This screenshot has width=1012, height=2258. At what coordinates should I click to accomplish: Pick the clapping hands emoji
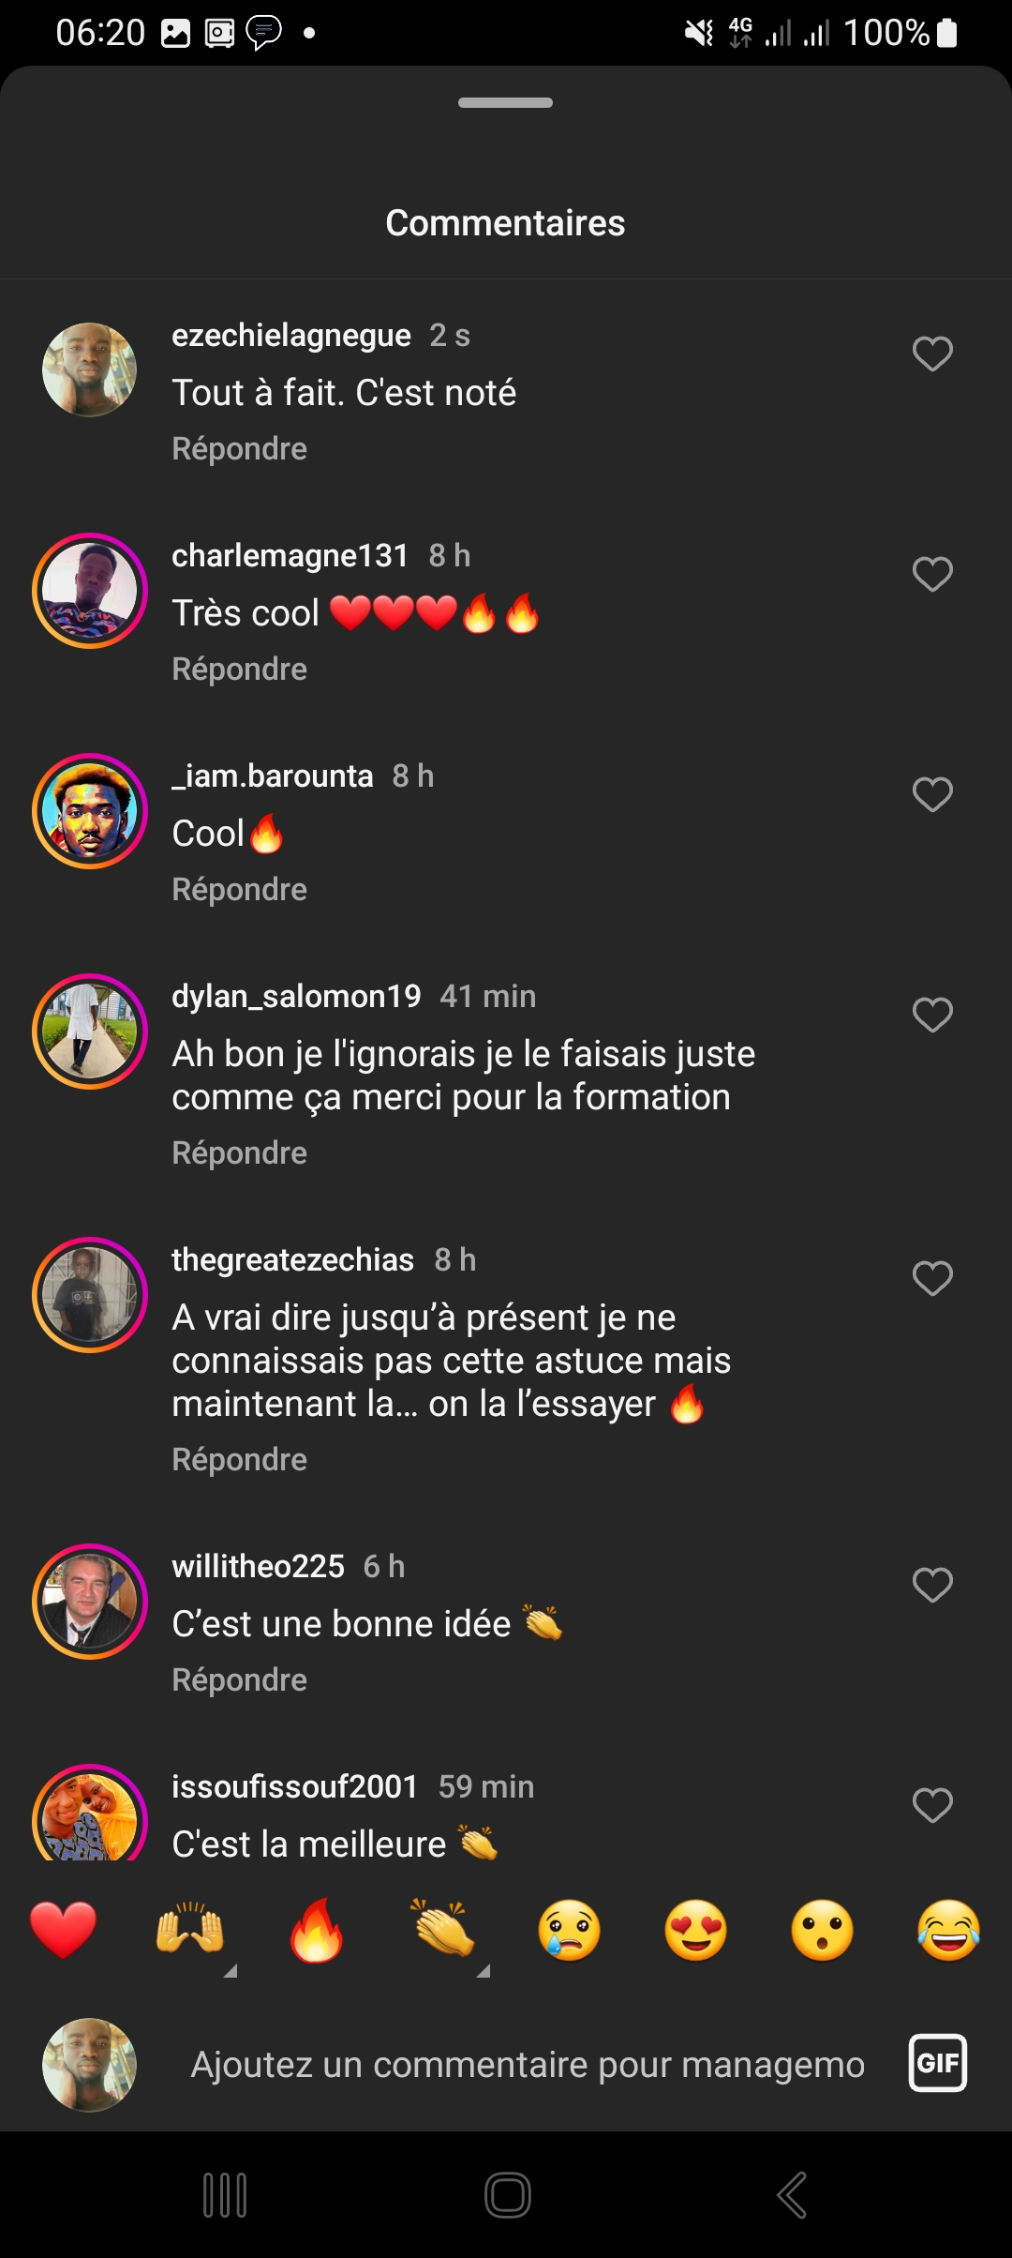click(443, 1931)
